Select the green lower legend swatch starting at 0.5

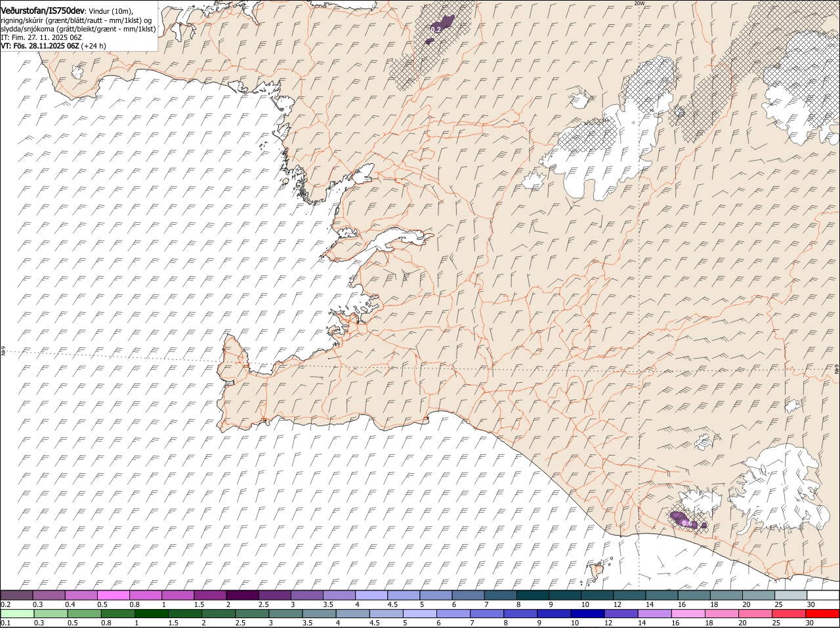84,614
